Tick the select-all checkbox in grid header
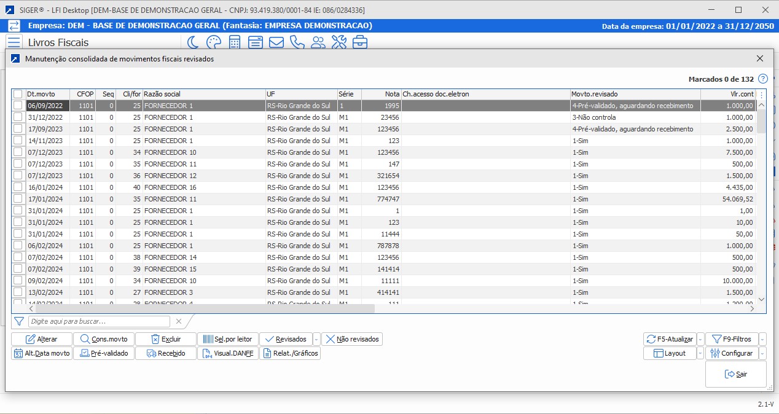779x414 pixels. coord(18,94)
